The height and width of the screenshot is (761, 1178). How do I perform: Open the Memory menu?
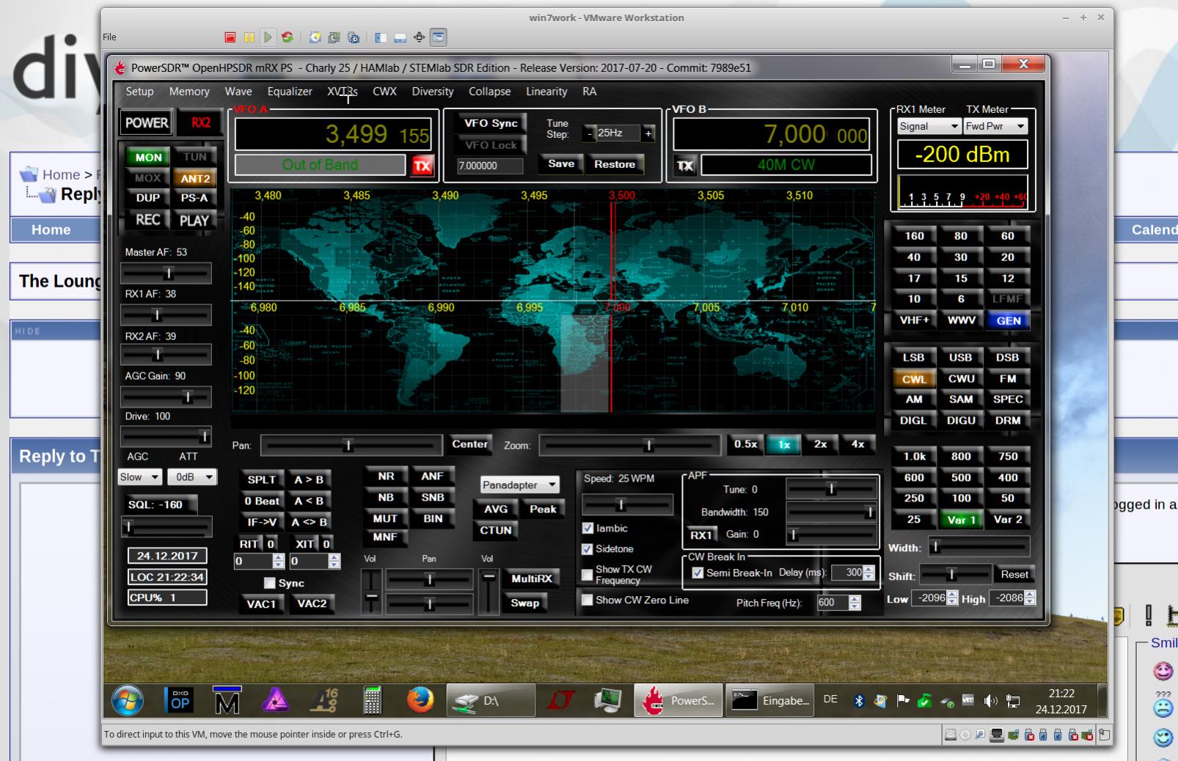pyautogui.click(x=189, y=92)
